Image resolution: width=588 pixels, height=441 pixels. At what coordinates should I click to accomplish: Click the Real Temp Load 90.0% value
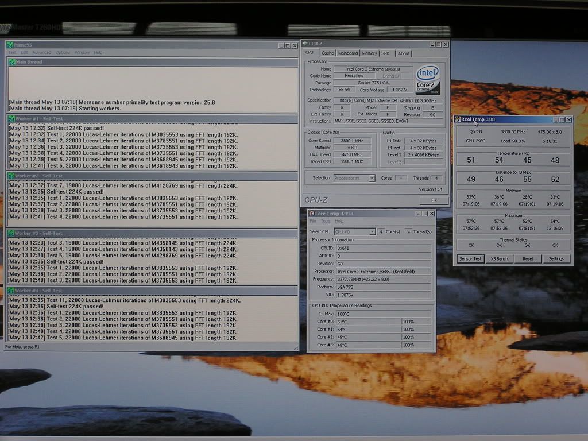513,141
